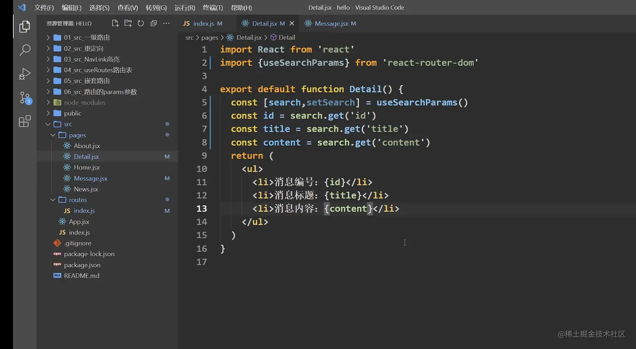Click setSearch in line 5
Viewport: 636px width, 349px height.
pos(331,102)
